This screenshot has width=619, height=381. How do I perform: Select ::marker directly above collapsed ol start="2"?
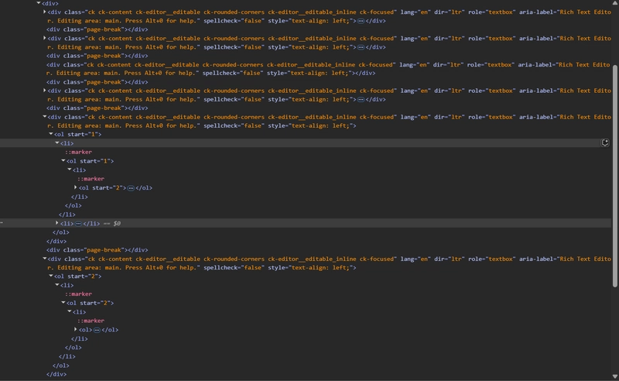tap(91, 179)
